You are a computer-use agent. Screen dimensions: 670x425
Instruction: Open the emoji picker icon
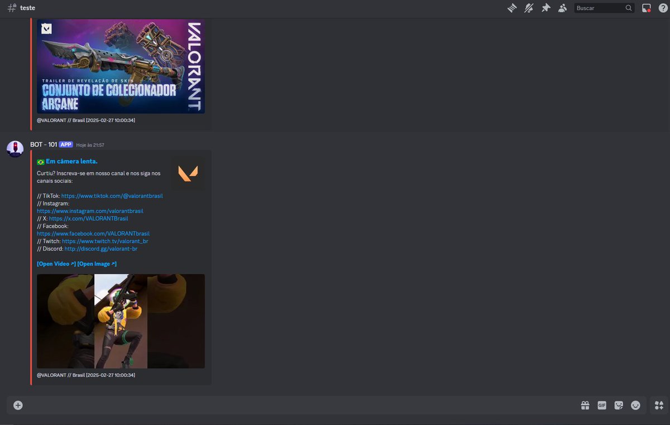pos(635,405)
